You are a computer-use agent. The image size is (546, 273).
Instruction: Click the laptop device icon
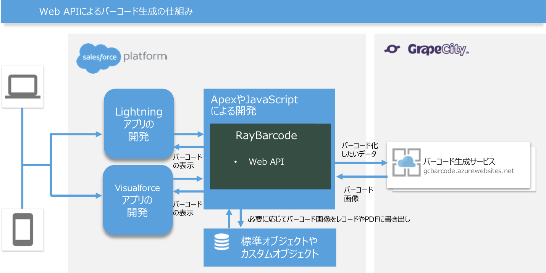coord(23,87)
